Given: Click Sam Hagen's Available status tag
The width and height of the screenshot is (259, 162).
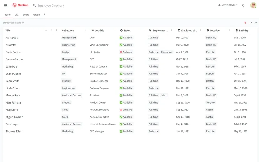Looking at the screenshot, I should pyautogui.click(x=126, y=124).
